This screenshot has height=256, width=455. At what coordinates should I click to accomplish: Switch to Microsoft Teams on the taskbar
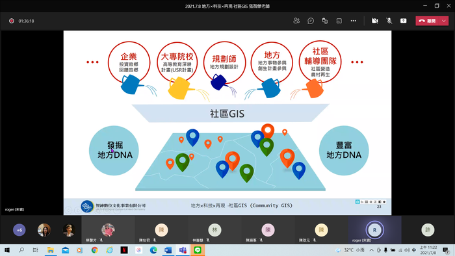coord(183,250)
